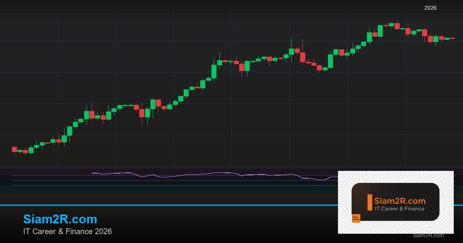Click the start of the purple indicator line

[x=93, y=173]
